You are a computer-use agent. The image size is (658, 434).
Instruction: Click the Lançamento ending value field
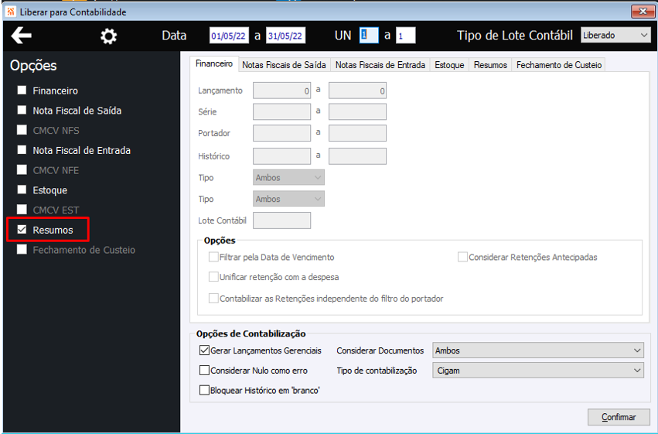[x=357, y=91]
